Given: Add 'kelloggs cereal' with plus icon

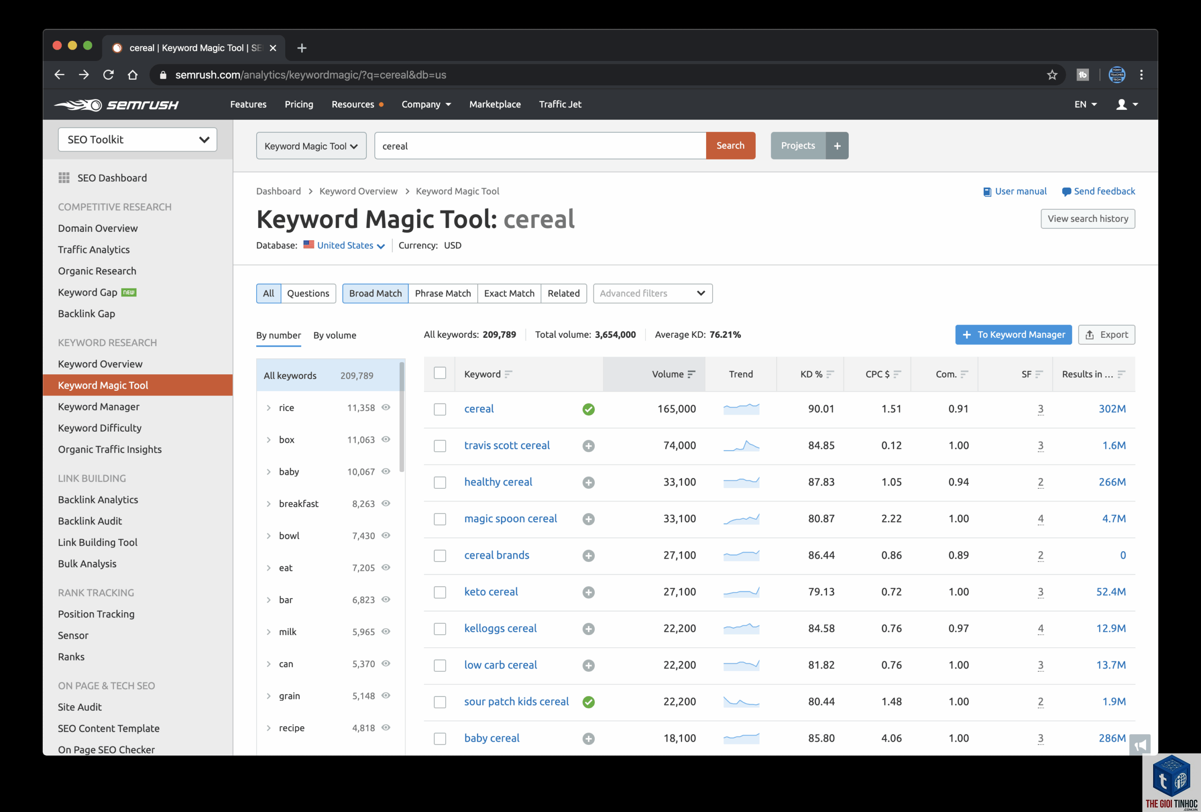Looking at the screenshot, I should [x=588, y=629].
